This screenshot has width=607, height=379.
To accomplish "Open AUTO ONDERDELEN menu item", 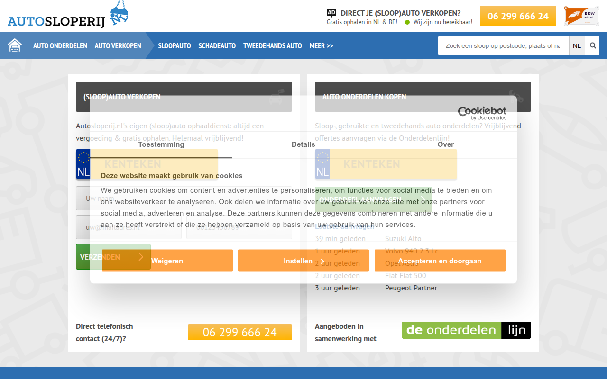I will point(60,46).
